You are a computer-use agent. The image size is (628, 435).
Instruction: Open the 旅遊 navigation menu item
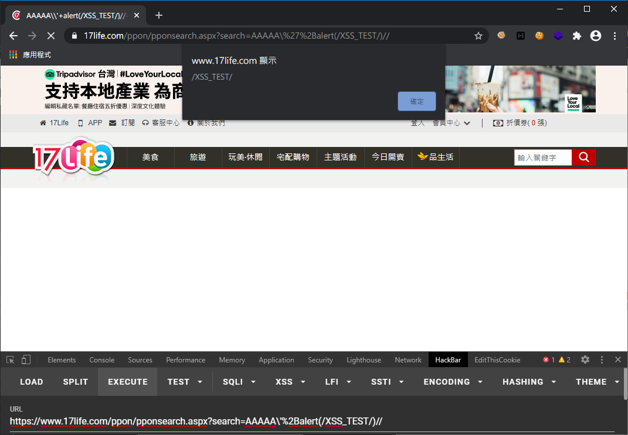point(198,157)
